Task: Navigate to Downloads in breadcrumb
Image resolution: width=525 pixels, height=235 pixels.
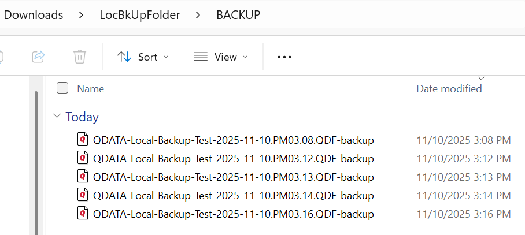Action: pos(34,15)
